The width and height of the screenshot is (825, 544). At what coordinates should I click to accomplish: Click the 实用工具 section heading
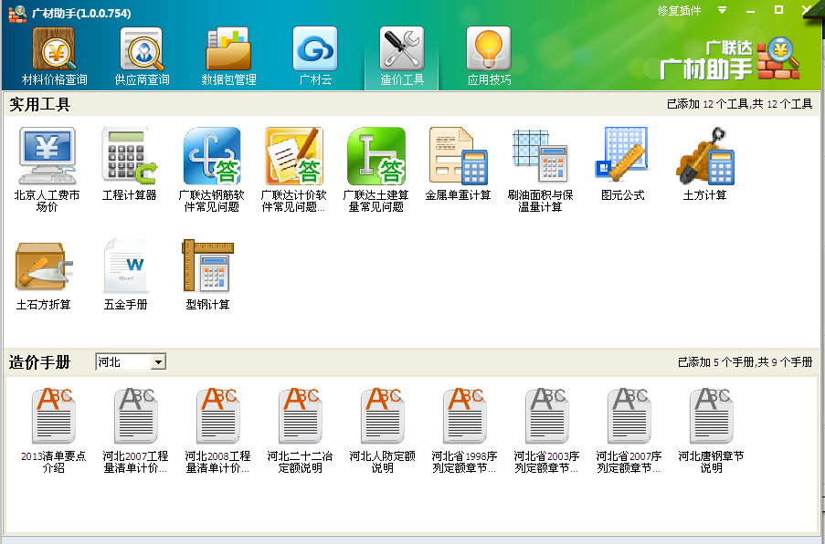(40, 104)
